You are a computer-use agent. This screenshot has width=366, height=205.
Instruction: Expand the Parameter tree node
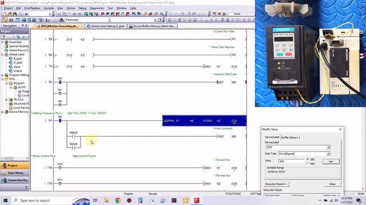click(x=2, y=42)
